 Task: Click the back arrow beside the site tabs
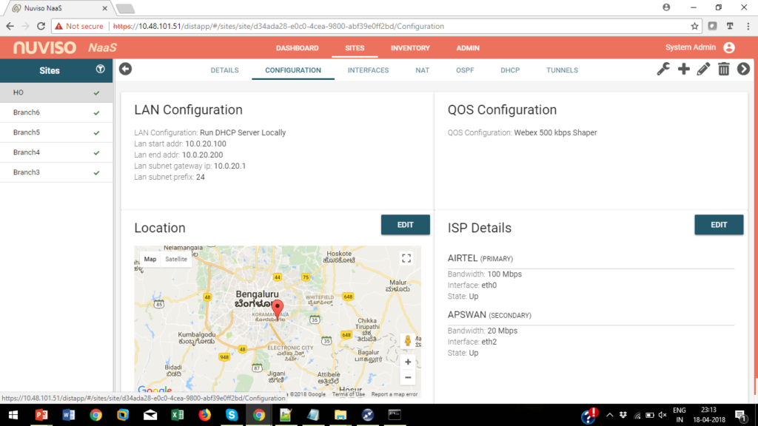pos(125,69)
